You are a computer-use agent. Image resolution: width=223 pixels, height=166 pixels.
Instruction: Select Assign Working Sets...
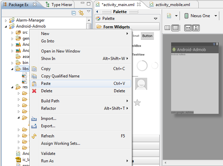point(81,143)
